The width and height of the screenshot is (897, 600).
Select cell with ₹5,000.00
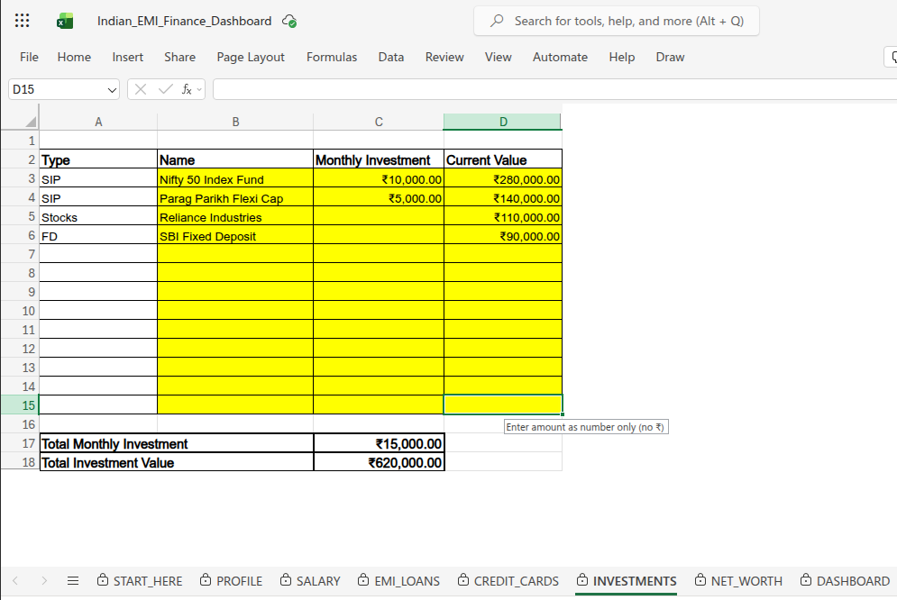(x=379, y=198)
